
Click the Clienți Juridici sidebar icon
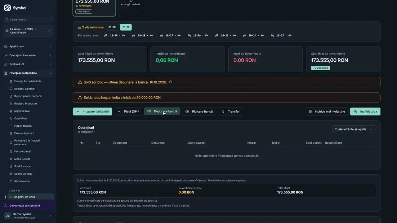(11, 174)
